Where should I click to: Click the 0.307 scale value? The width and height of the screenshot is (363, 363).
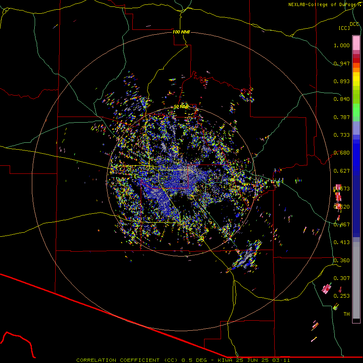click(x=342, y=278)
